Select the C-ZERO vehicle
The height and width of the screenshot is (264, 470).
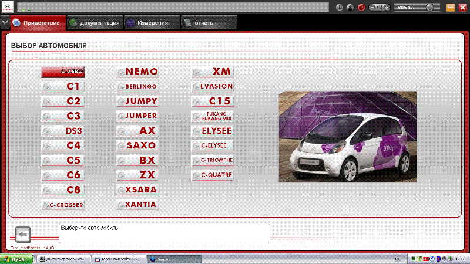pos(63,72)
